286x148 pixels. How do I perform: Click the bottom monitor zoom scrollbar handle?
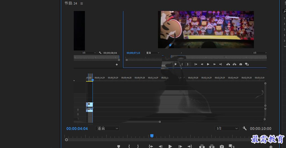point(66,140)
